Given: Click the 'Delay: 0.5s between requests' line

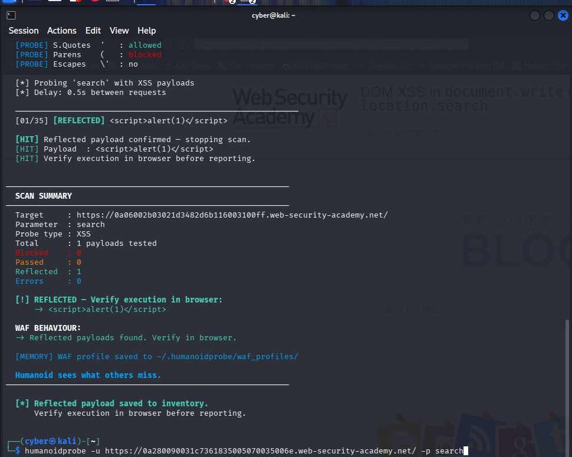Looking at the screenshot, I should click(90, 93).
